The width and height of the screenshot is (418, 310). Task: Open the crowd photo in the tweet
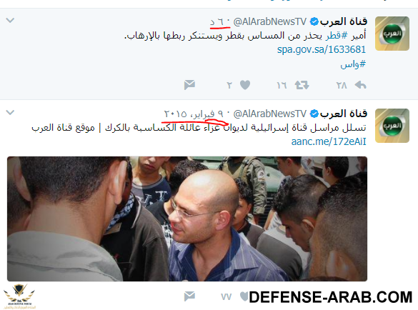187,219
